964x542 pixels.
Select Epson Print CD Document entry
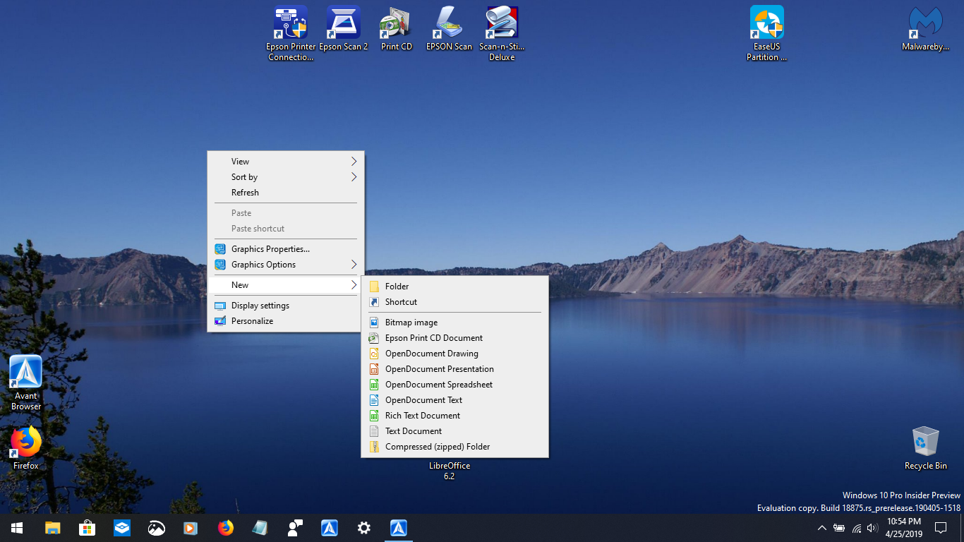point(454,338)
